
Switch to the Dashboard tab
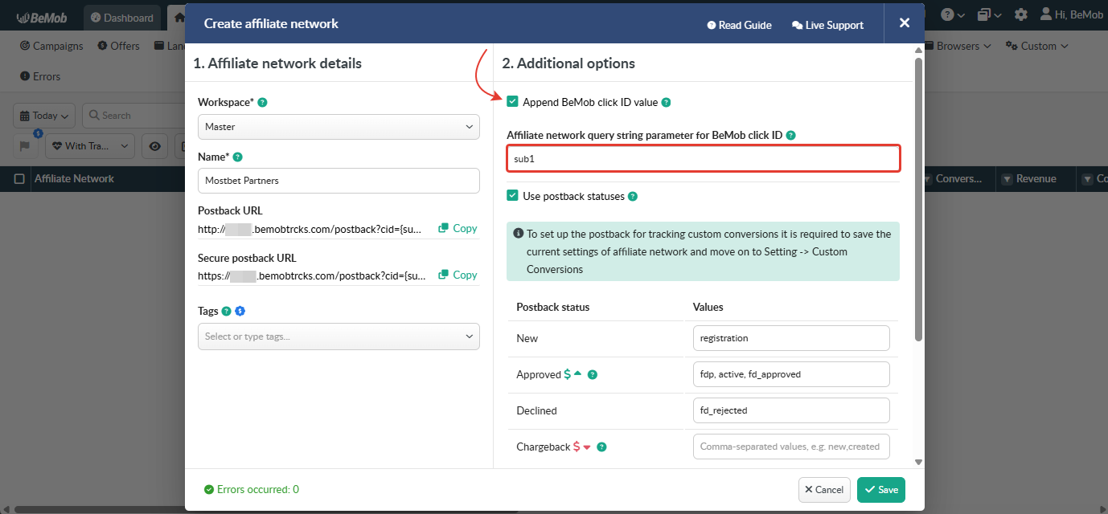pos(122,18)
